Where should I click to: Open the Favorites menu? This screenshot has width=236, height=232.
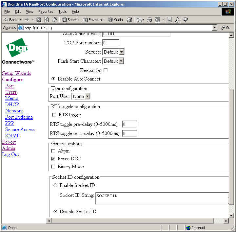[x=46, y=12]
